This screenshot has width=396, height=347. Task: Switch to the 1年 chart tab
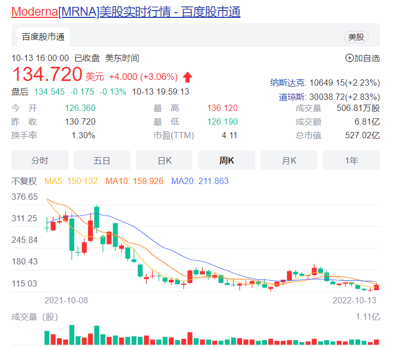click(x=351, y=160)
